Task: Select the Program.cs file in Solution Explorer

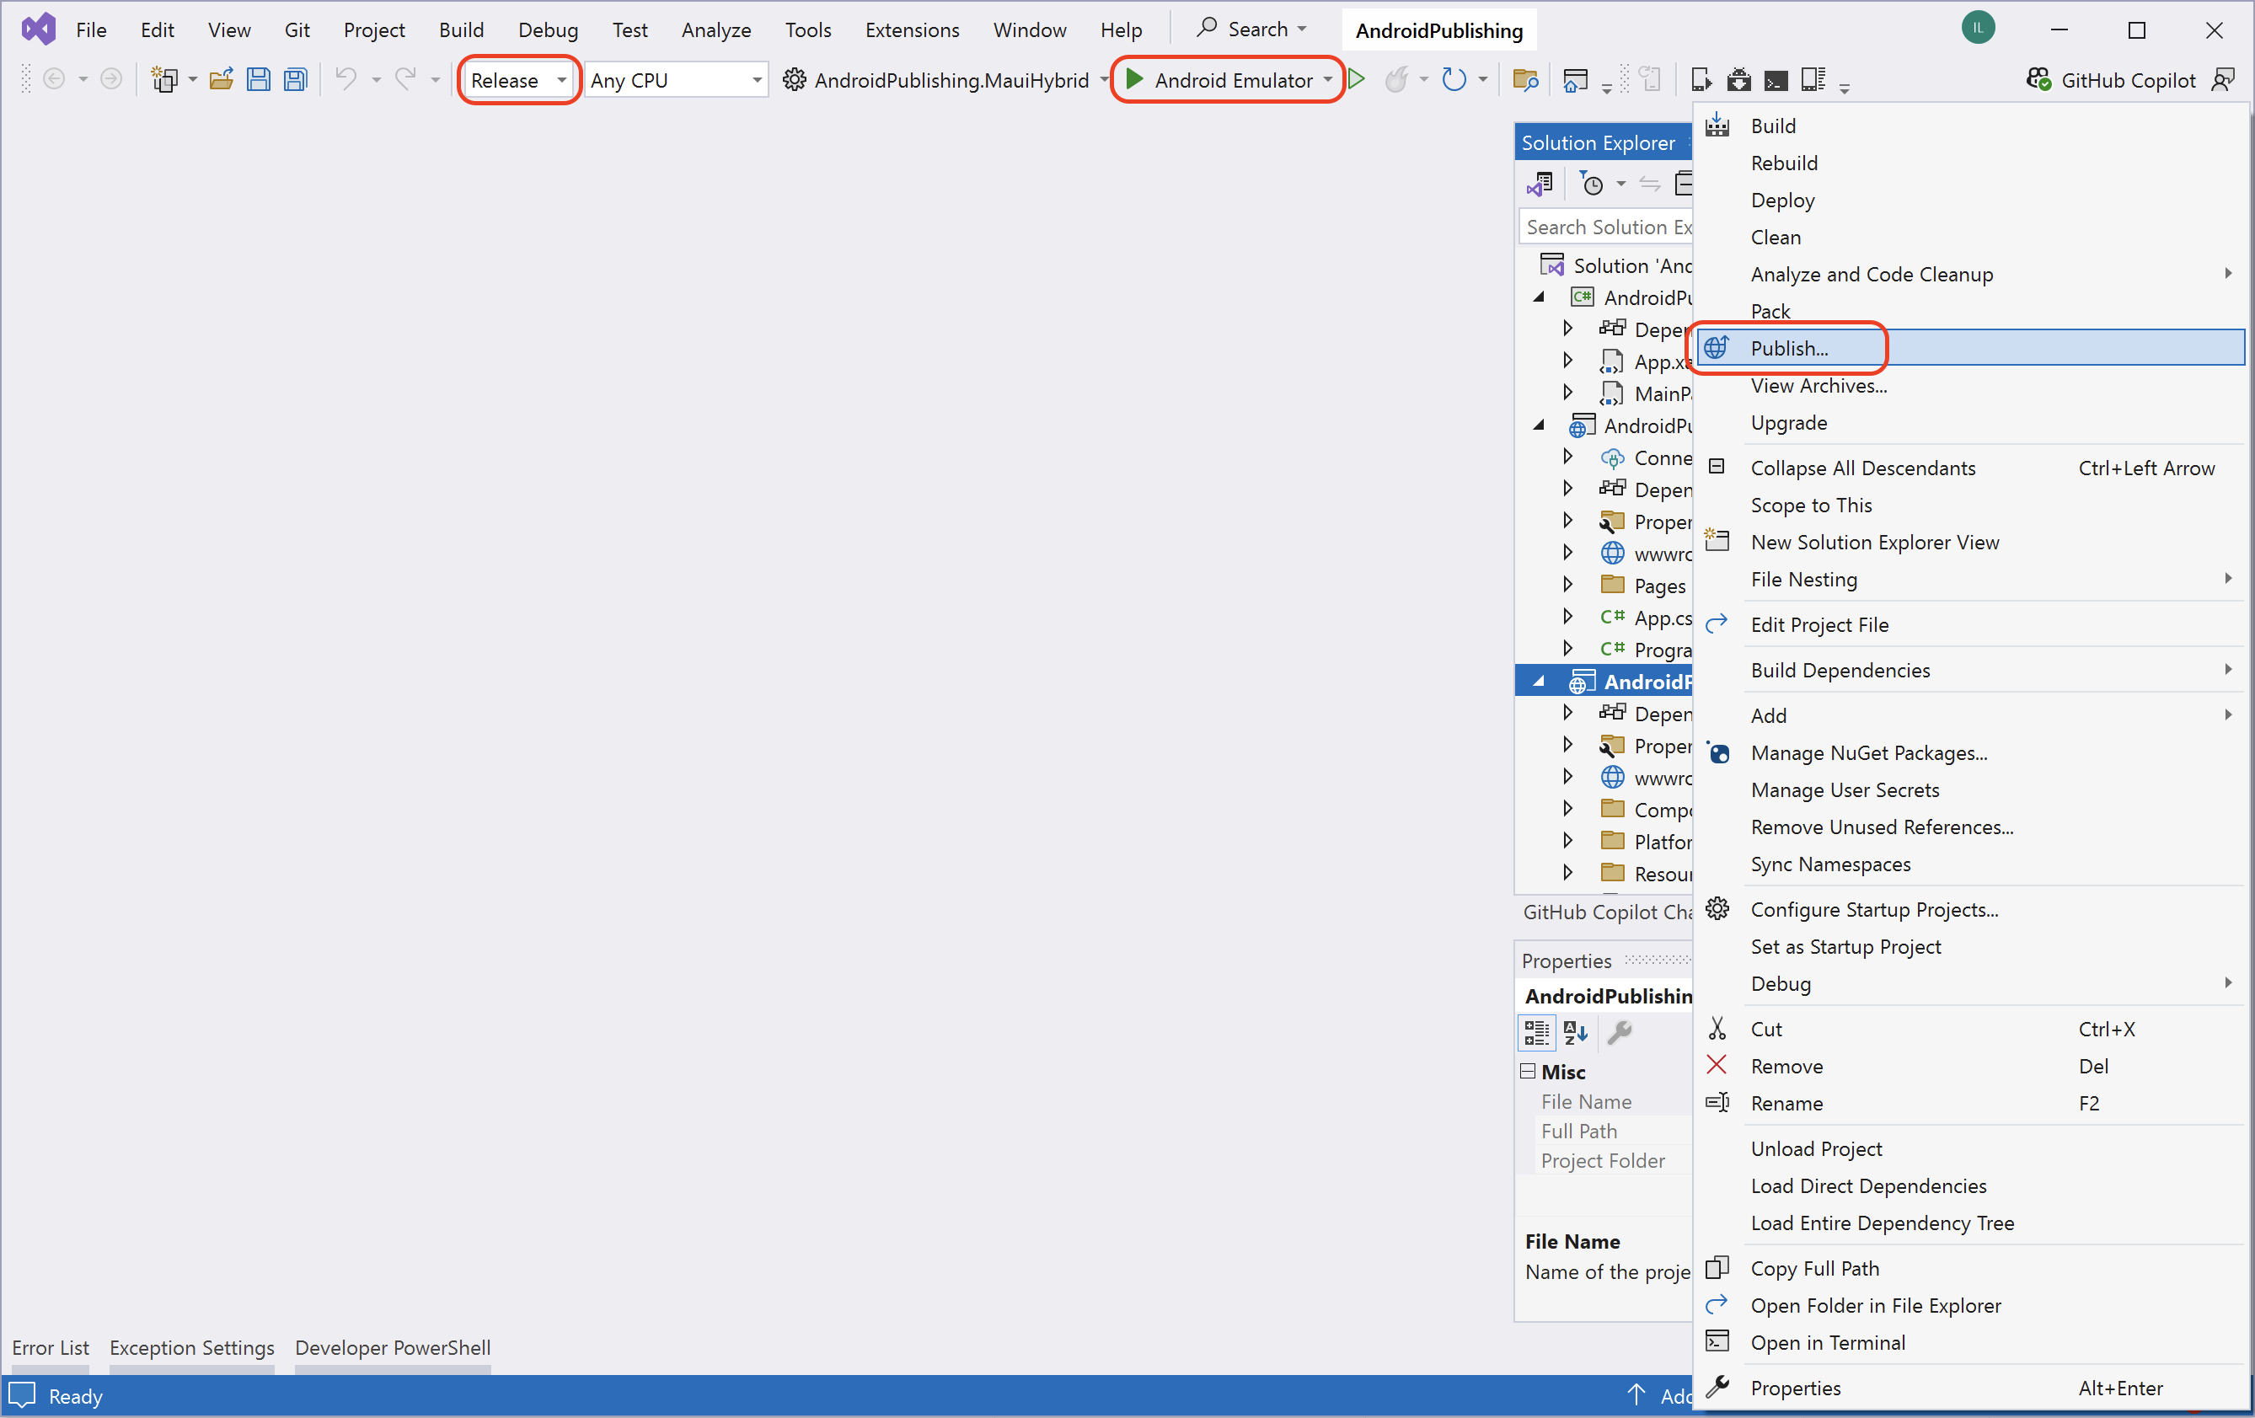Action: pyautogui.click(x=1647, y=649)
